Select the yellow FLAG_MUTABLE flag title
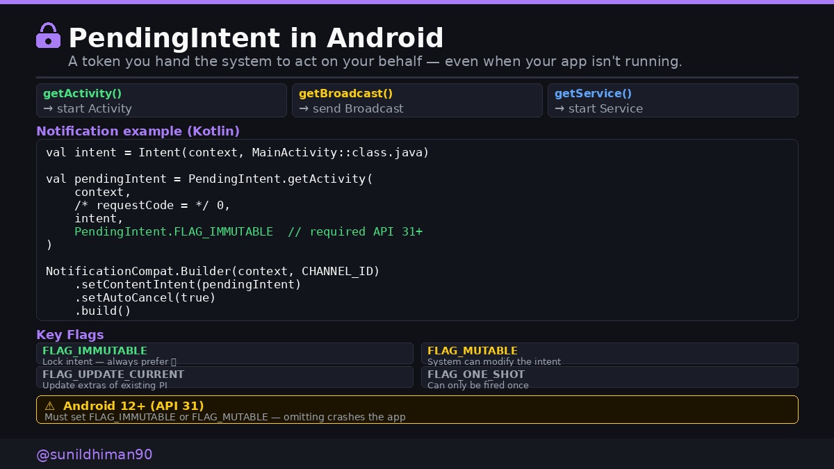Image resolution: width=834 pixels, height=469 pixels. [x=473, y=351]
